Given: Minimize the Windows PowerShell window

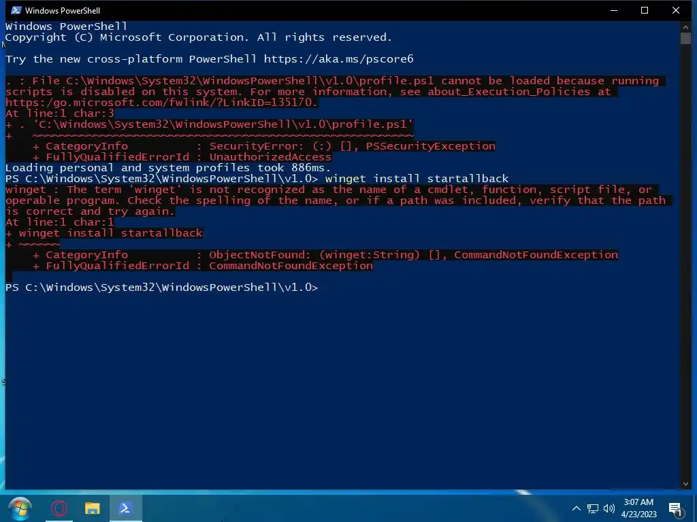Looking at the screenshot, I should tap(614, 10).
